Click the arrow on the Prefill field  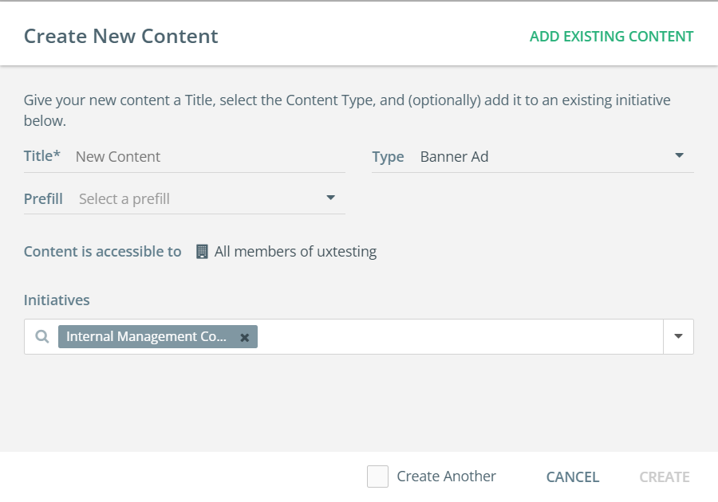(331, 198)
